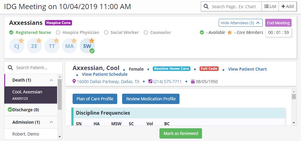The width and height of the screenshot is (301, 141).
Task: Open Robert, Demo from Admission list
Action: click(26, 134)
